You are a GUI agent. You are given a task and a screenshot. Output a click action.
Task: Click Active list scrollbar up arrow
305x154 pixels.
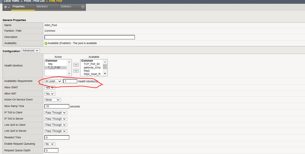tap(69, 62)
